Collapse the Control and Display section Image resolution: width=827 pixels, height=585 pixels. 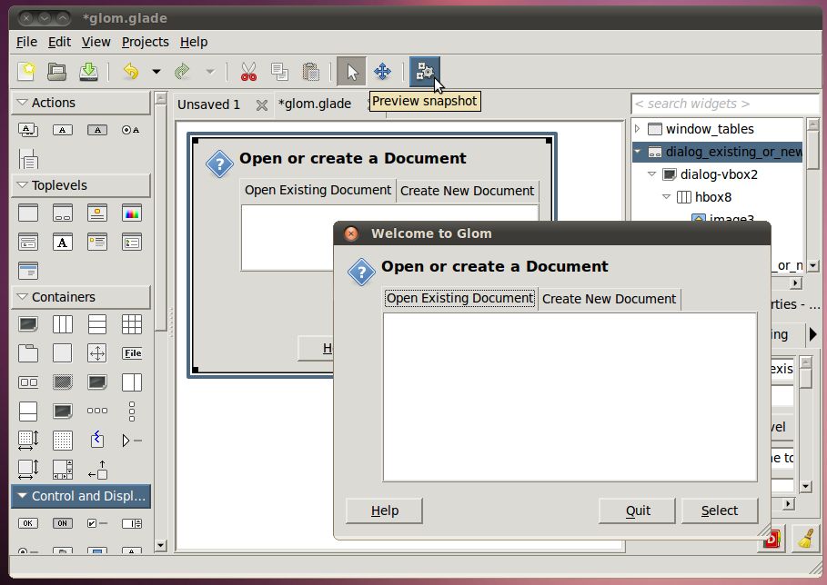pyautogui.click(x=22, y=495)
